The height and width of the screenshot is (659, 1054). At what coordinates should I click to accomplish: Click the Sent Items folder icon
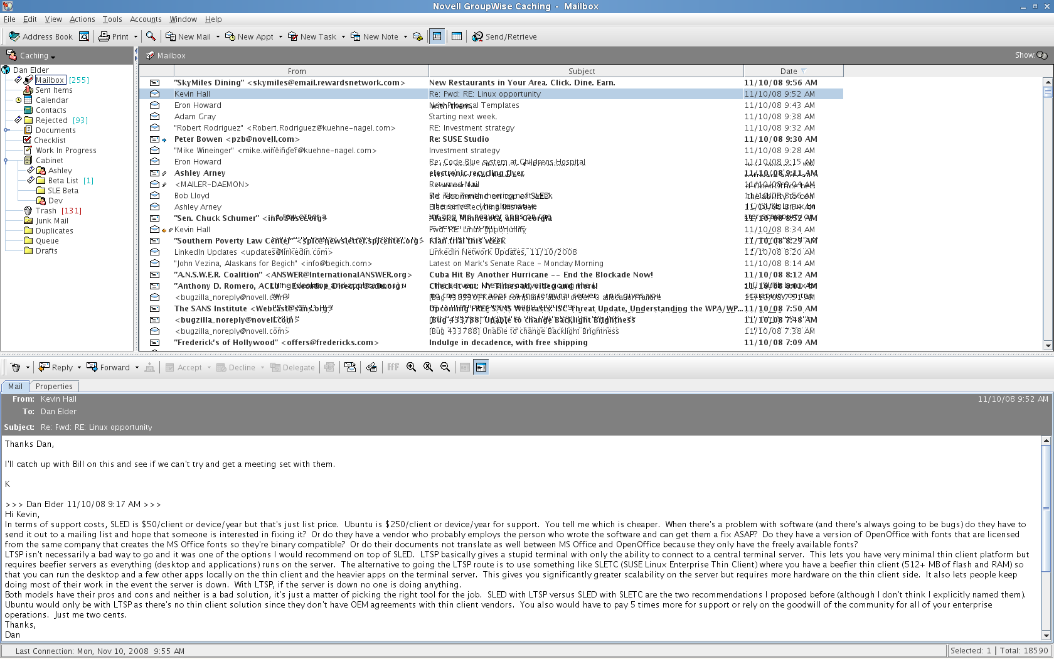point(28,90)
